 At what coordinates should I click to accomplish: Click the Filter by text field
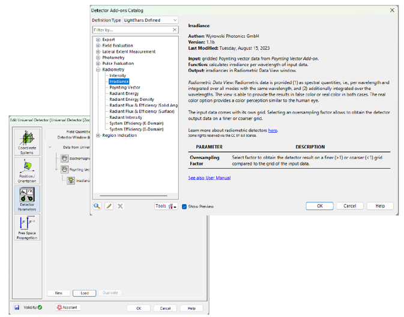tap(132, 29)
